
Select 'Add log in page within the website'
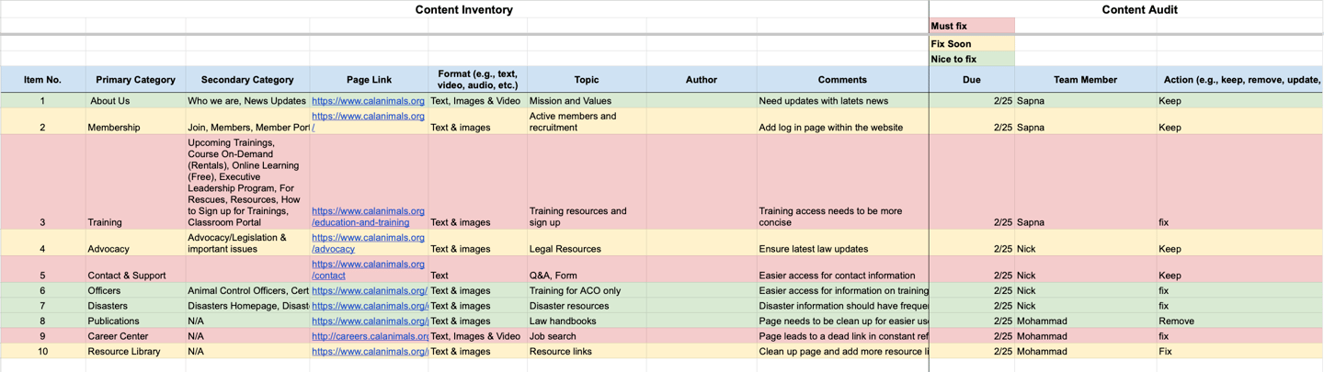(842, 122)
